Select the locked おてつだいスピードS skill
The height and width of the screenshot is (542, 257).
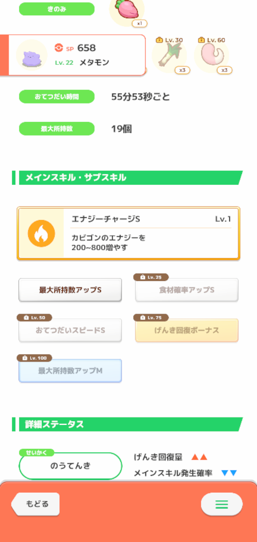70,331
